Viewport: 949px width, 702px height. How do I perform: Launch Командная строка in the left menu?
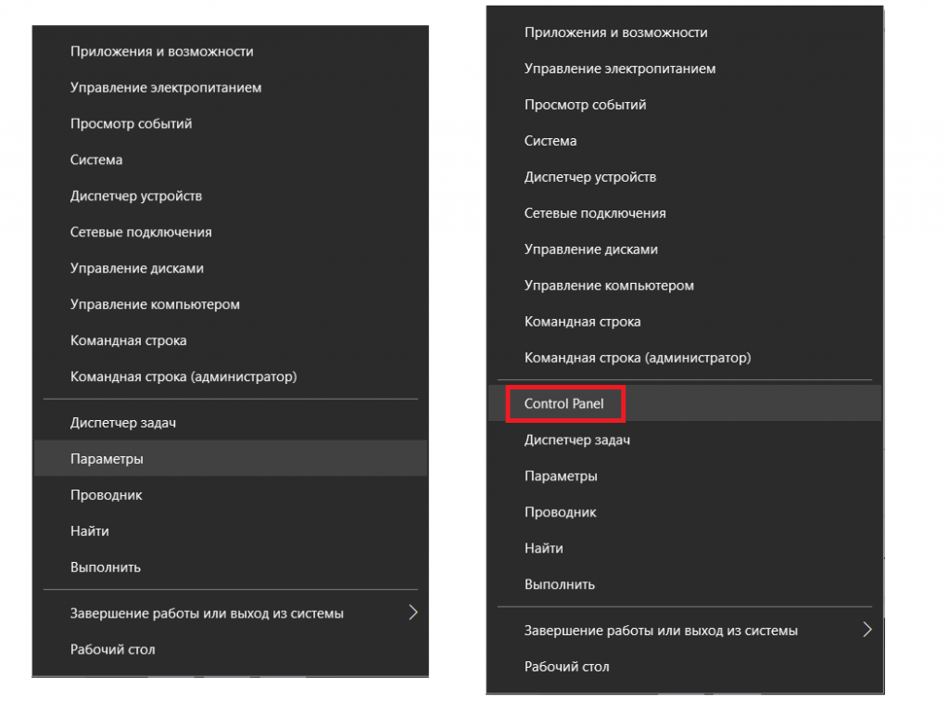[128, 341]
